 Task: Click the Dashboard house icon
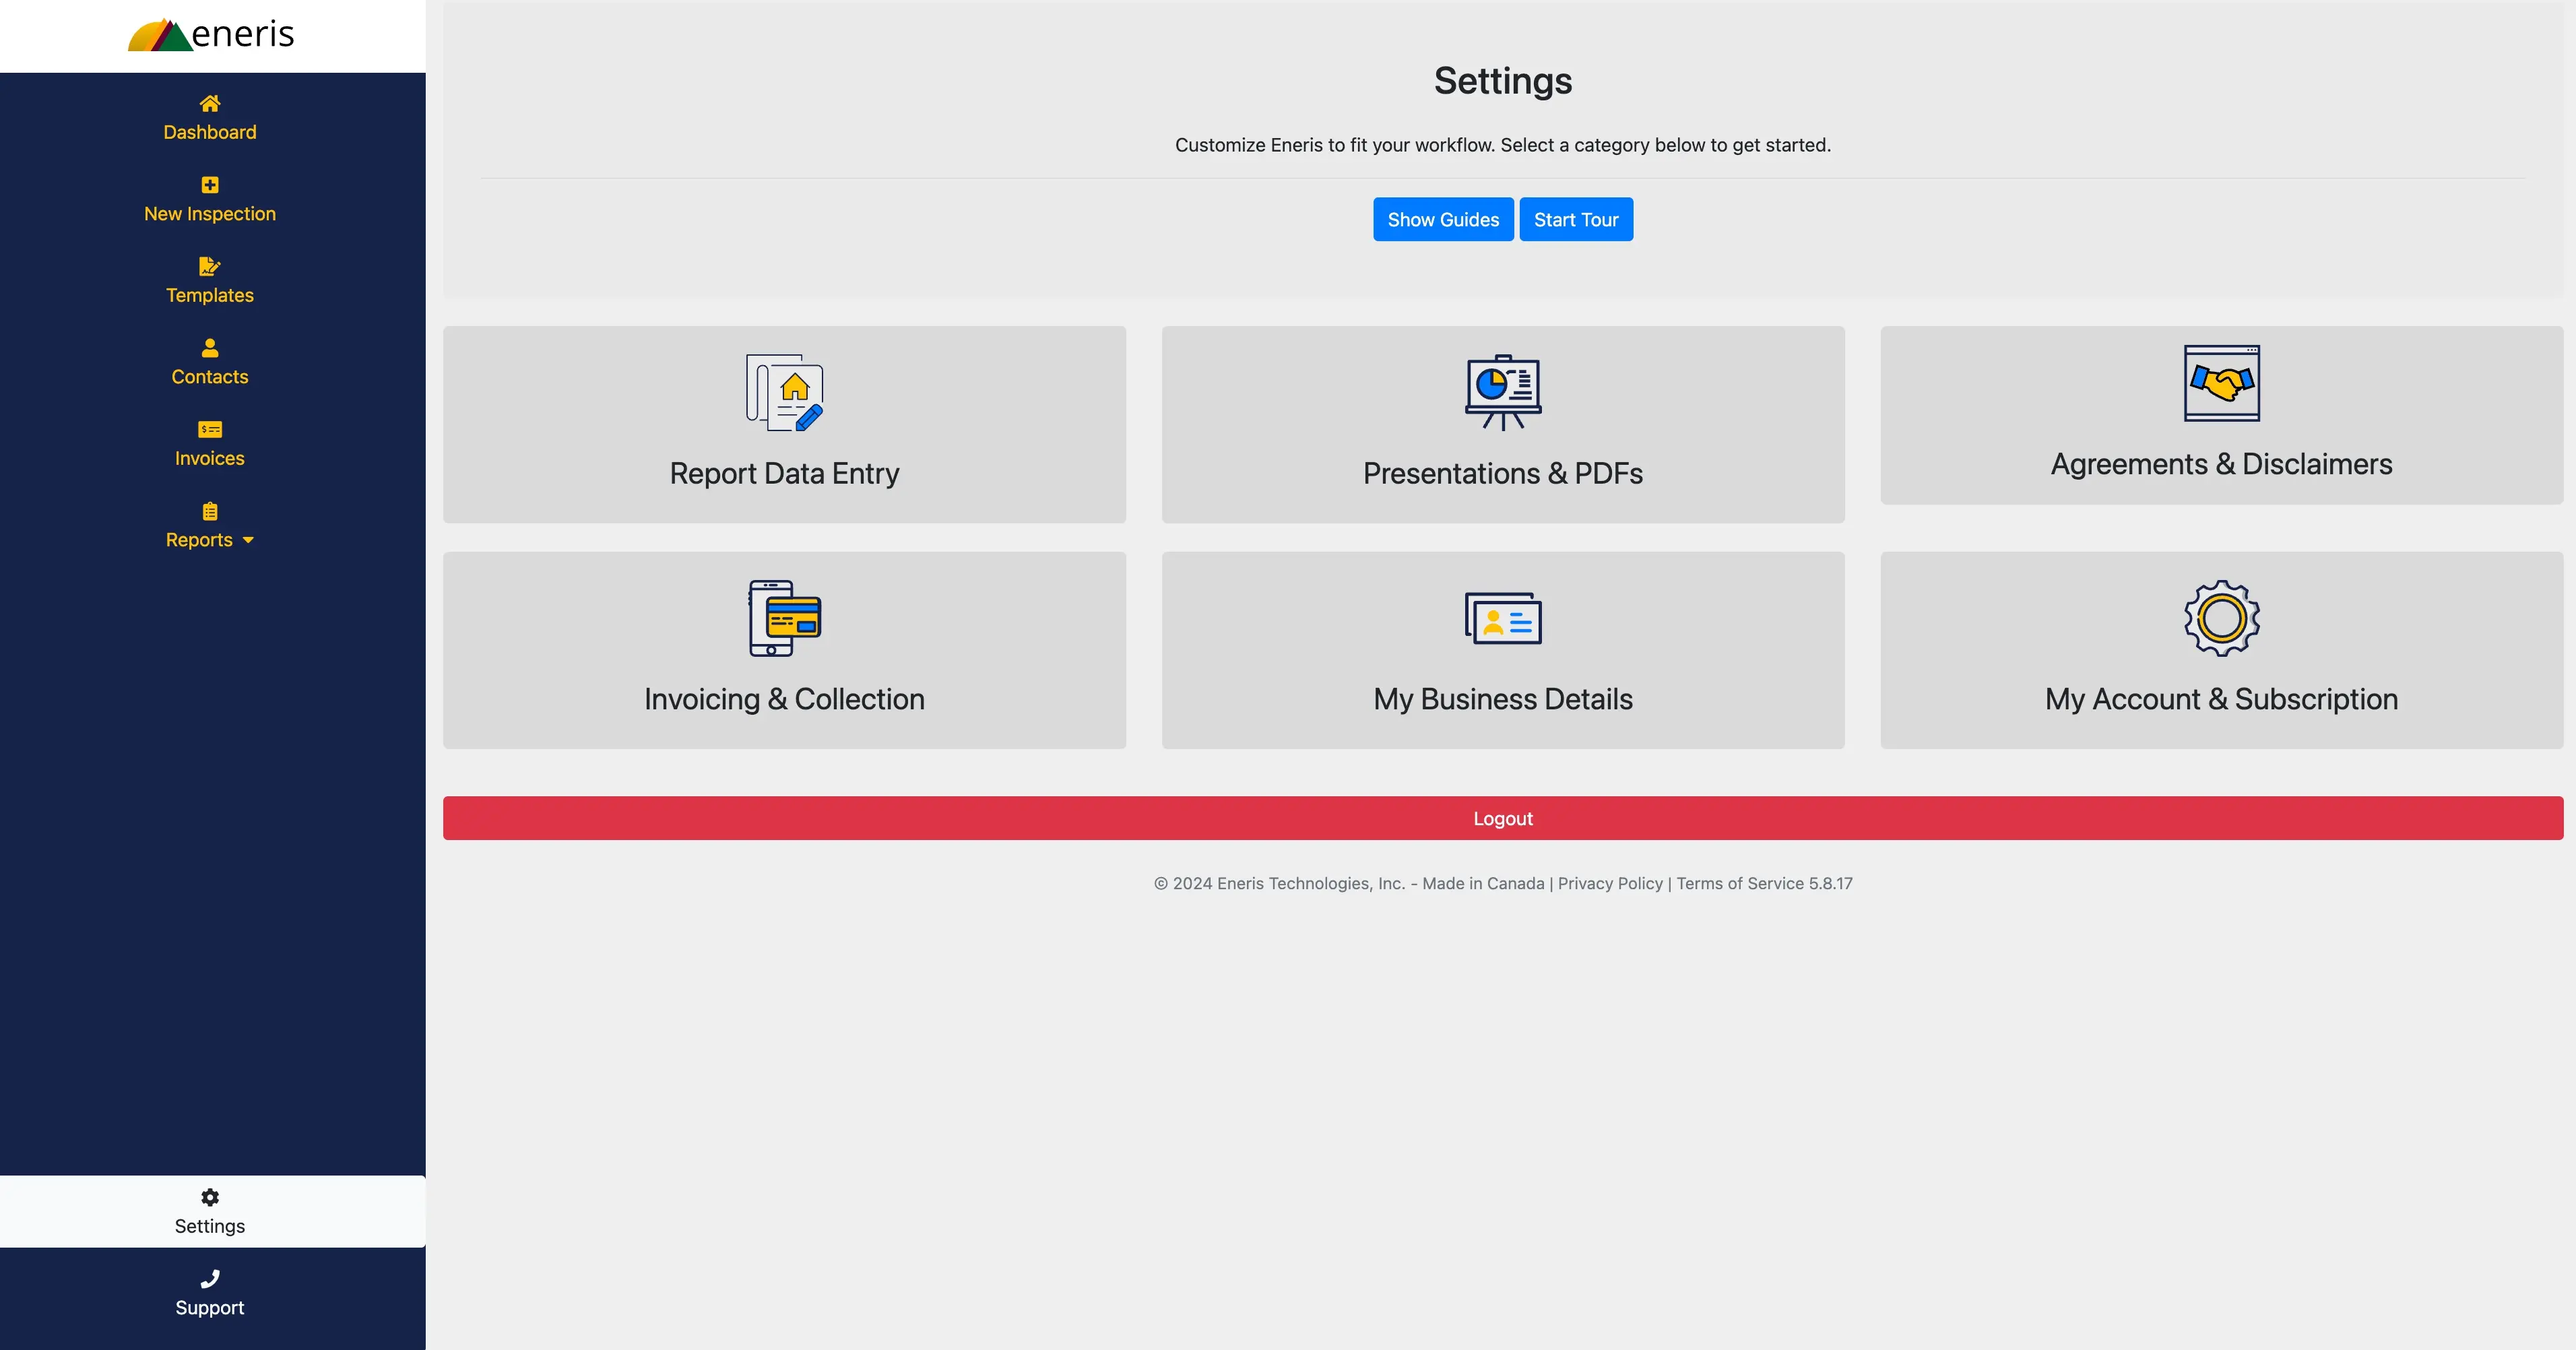point(210,103)
